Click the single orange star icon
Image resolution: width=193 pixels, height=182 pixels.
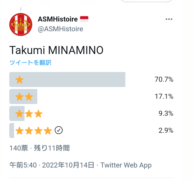coord(19,80)
